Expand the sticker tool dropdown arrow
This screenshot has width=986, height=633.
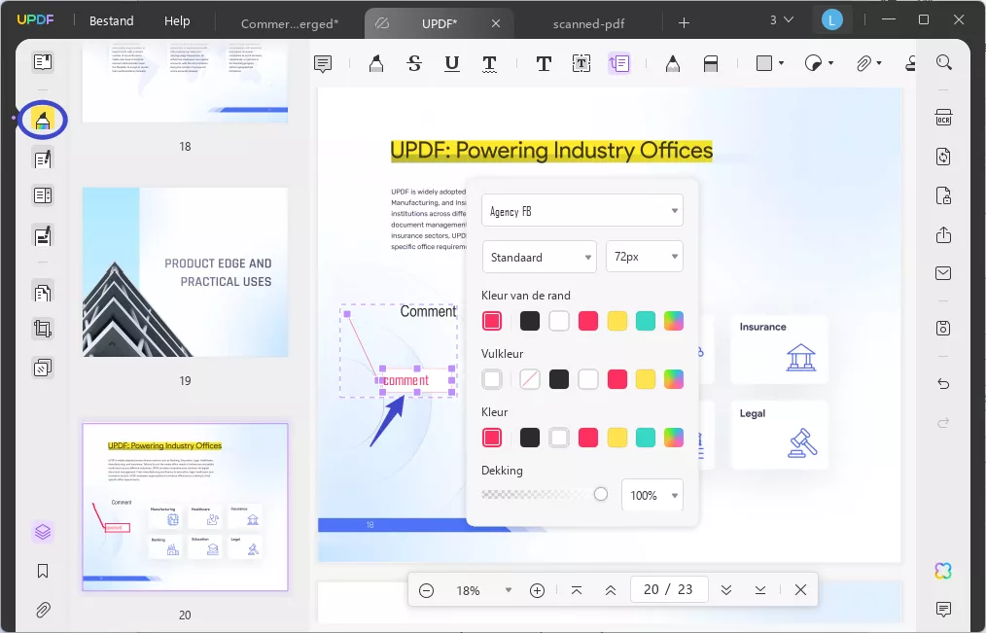coord(830,63)
